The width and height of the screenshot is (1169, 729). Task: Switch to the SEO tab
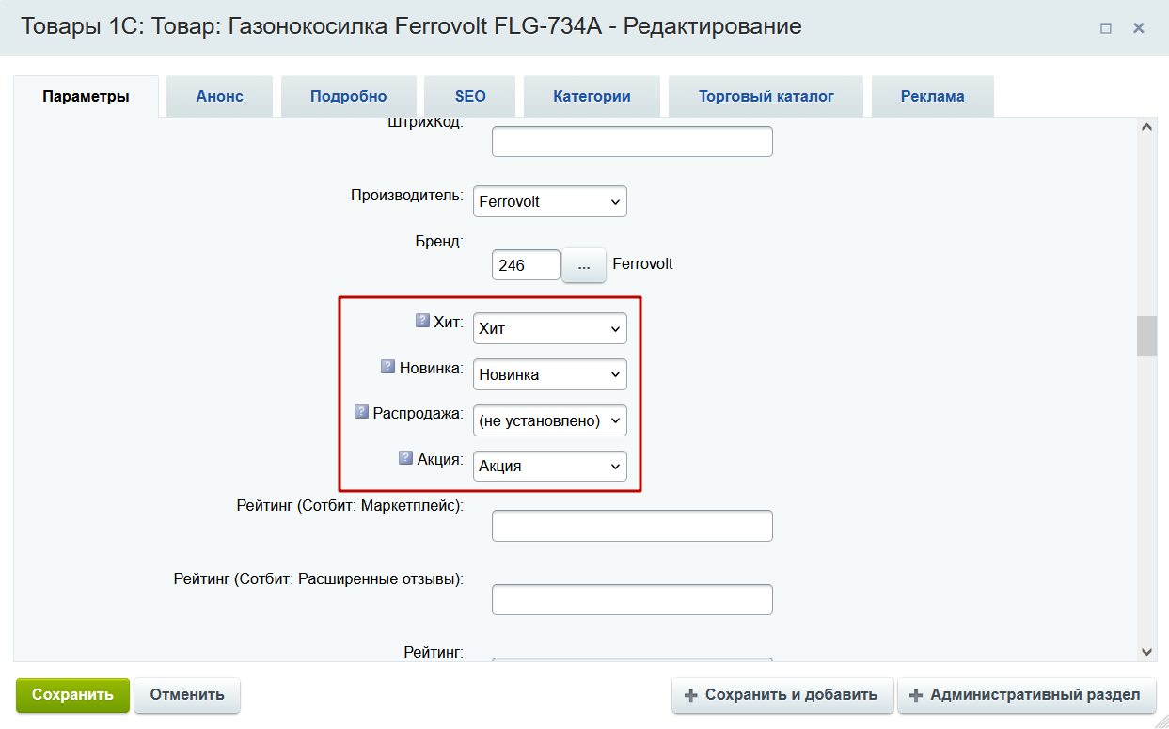coord(469,95)
